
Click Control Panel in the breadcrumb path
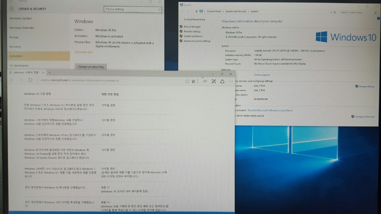[x=214, y=11]
